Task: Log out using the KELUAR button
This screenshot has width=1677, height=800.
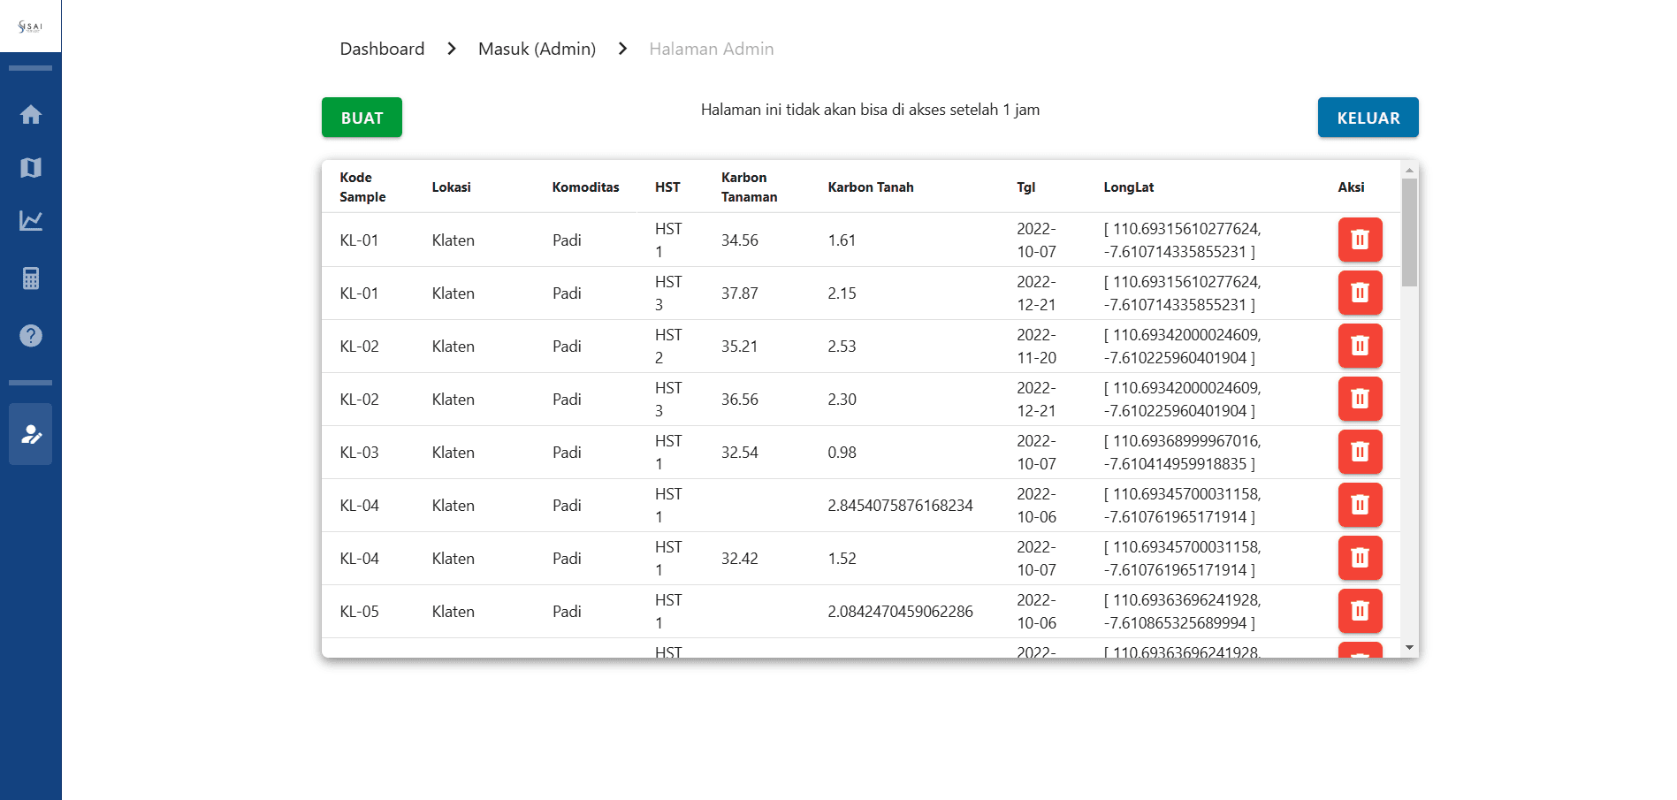Action: [1368, 118]
